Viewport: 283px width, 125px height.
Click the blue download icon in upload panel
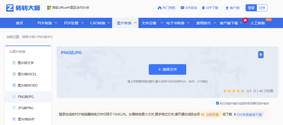[x=261, y=55]
